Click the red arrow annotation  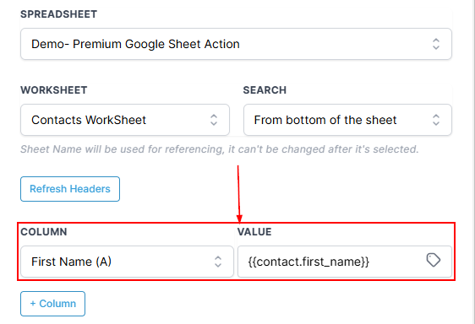tap(238, 194)
